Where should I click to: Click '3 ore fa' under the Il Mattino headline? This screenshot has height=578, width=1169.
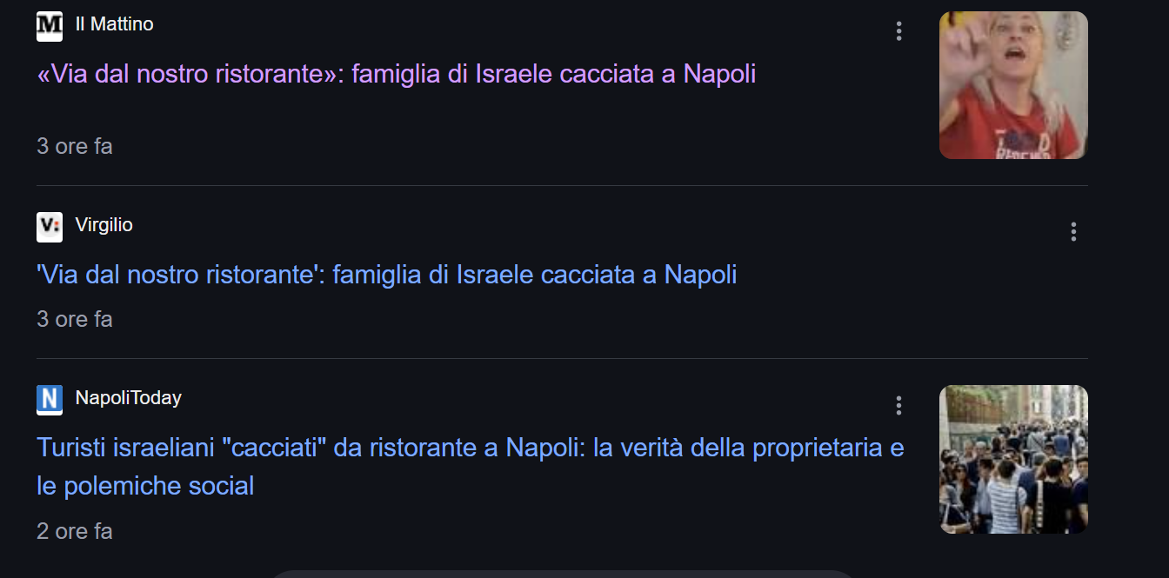pyautogui.click(x=75, y=146)
